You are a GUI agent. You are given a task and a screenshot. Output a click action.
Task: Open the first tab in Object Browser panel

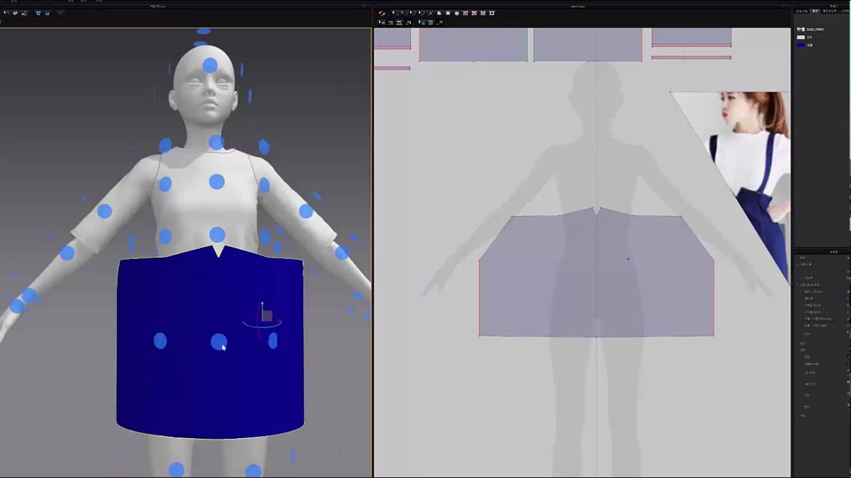802,11
